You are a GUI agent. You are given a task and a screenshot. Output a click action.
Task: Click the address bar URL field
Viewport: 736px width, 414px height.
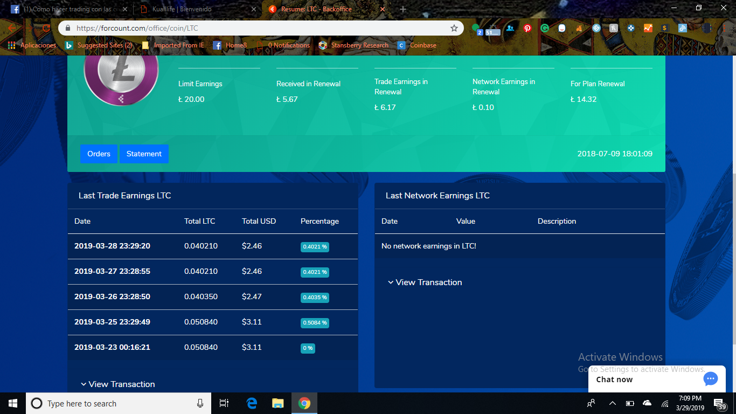[261, 28]
